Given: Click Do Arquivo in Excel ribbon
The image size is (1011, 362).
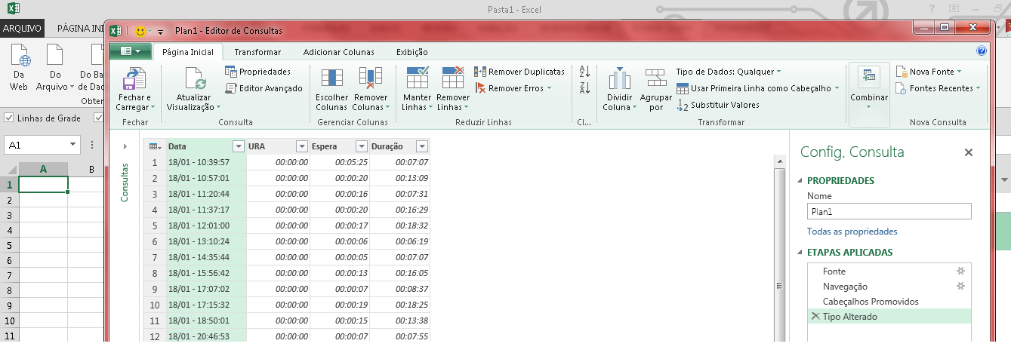Looking at the screenshot, I should click(x=55, y=66).
